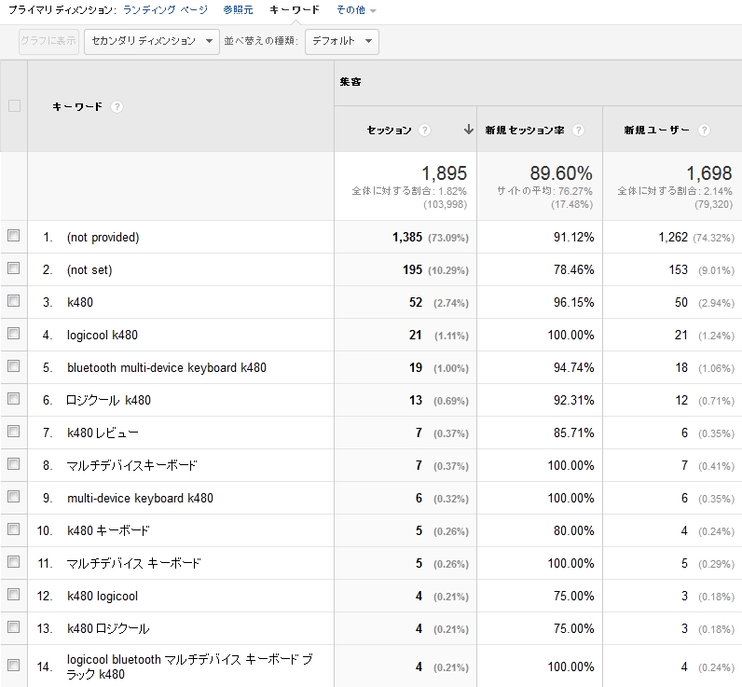Open keyword logicool bluetooth マルチデバイス キーボード ブラック

pos(189,666)
